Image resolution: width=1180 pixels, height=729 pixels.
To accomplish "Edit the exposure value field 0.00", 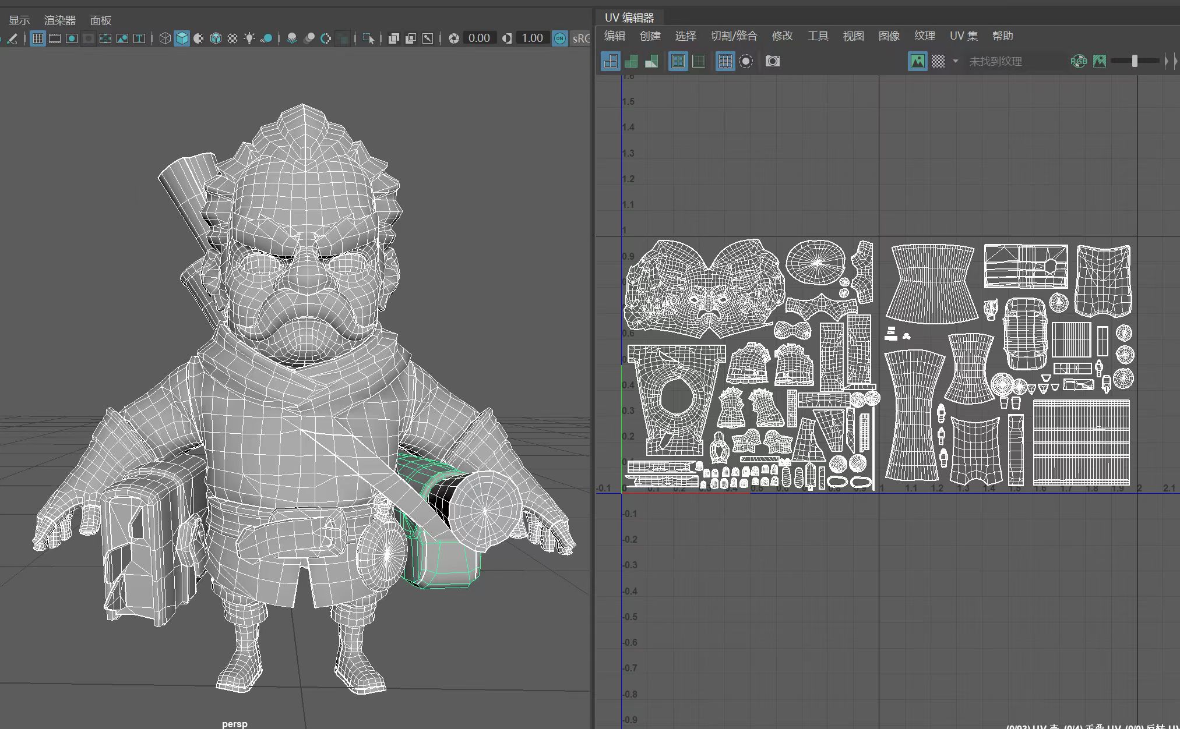I will click(480, 38).
